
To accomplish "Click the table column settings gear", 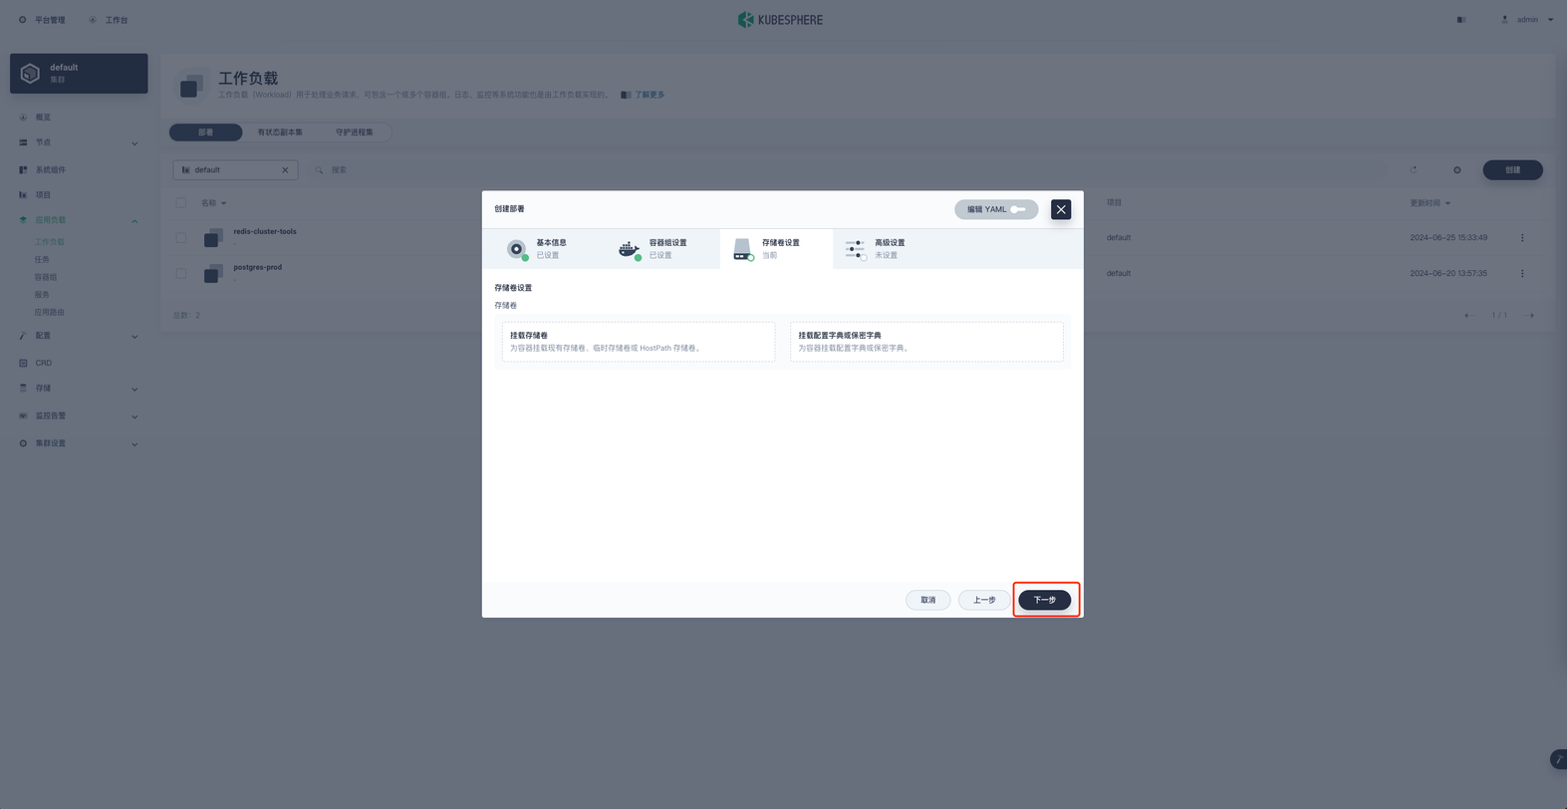I will 1457,170.
